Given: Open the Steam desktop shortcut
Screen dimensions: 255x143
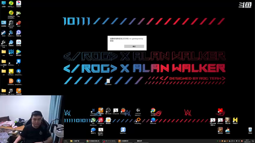Looking at the screenshot, I should 4,33.
